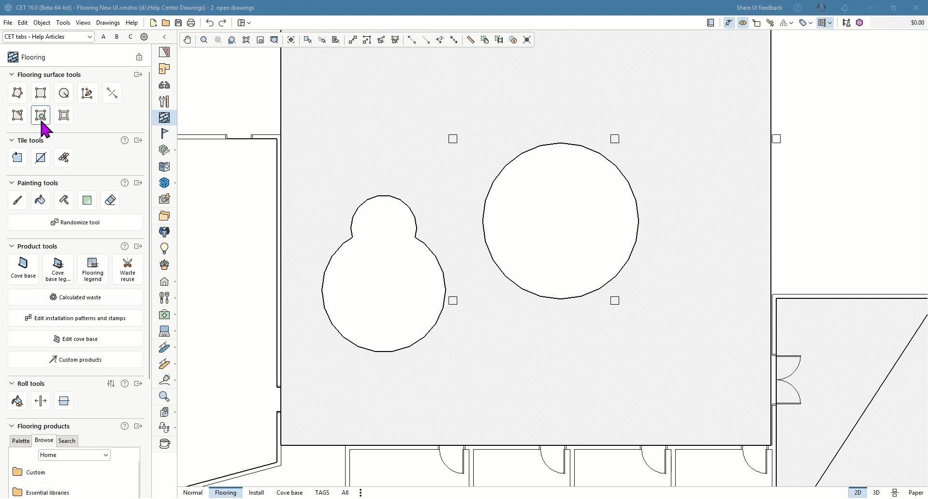Click the measure ruler tool
This screenshot has height=499, width=928.
click(471, 40)
